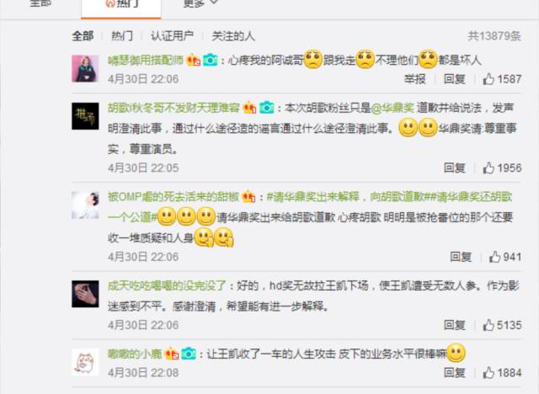Click the black avatar of 胡歌 fan commenter
This screenshot has width=539, height=394.
pyautogui.click(x=85, y=116)
